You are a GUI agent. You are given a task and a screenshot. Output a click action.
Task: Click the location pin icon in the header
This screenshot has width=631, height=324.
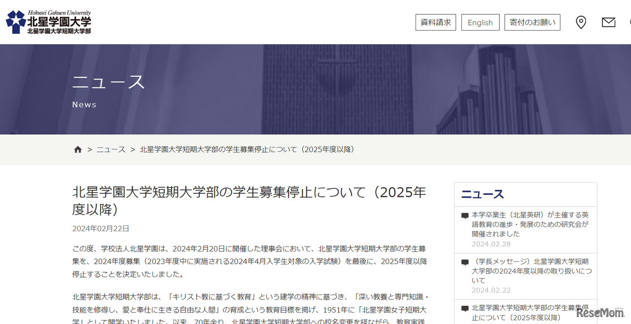coord(581,22)
